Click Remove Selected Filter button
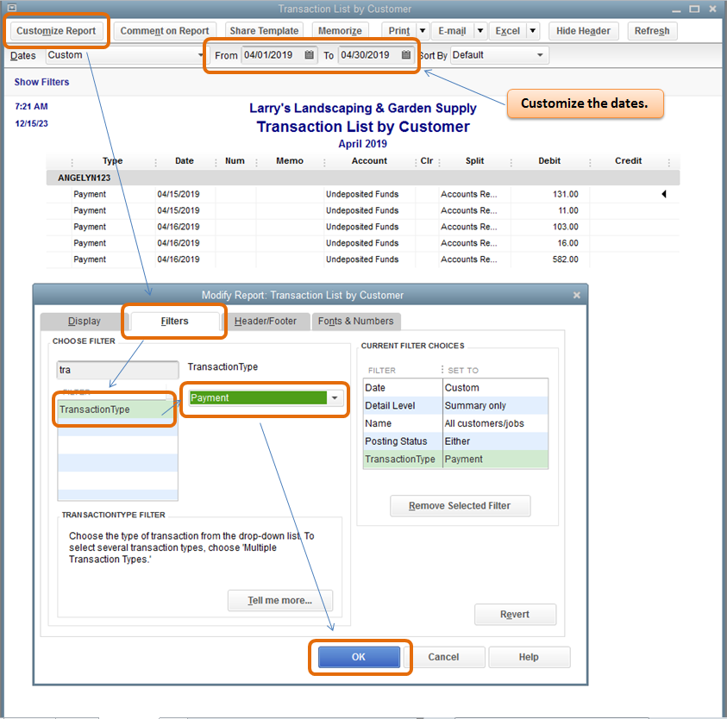 [460, 506]
